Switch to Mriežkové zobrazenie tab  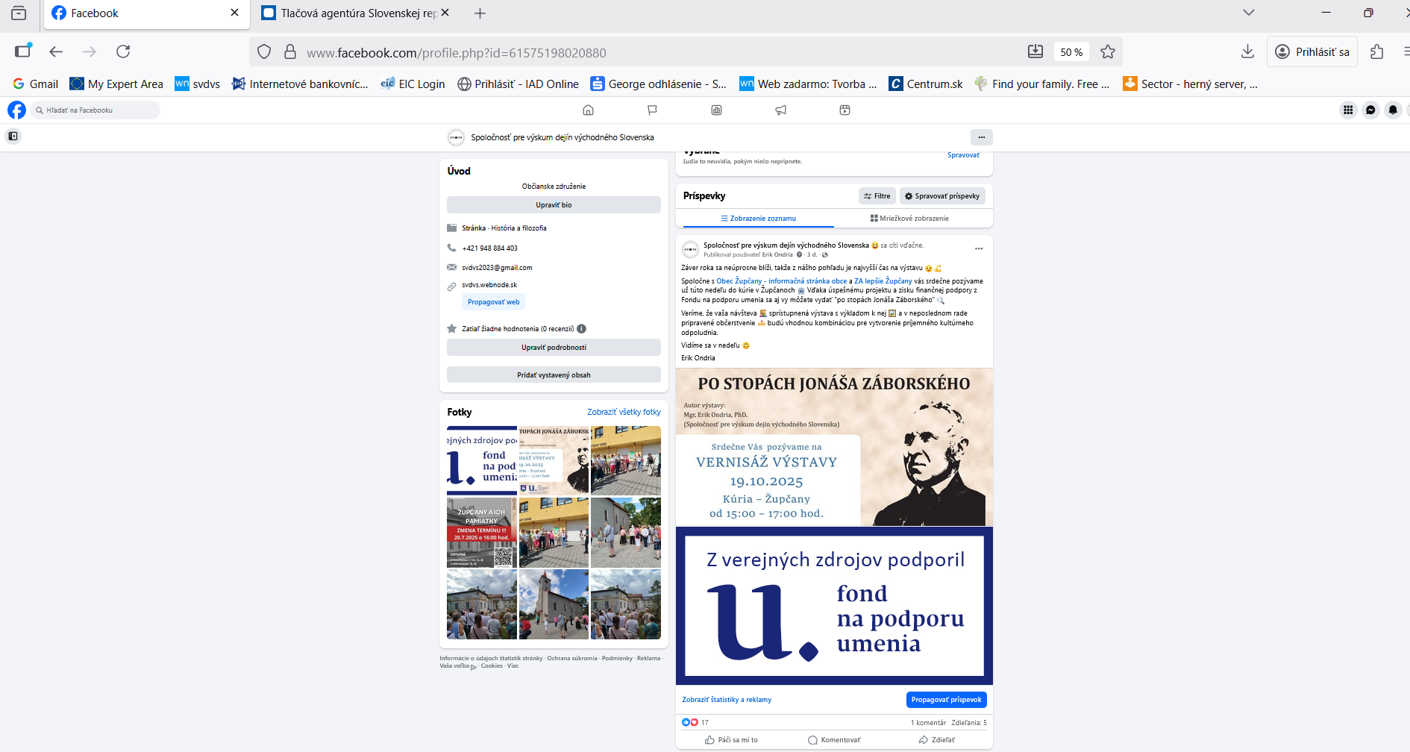pyautogui.click(x=909, y=219)
